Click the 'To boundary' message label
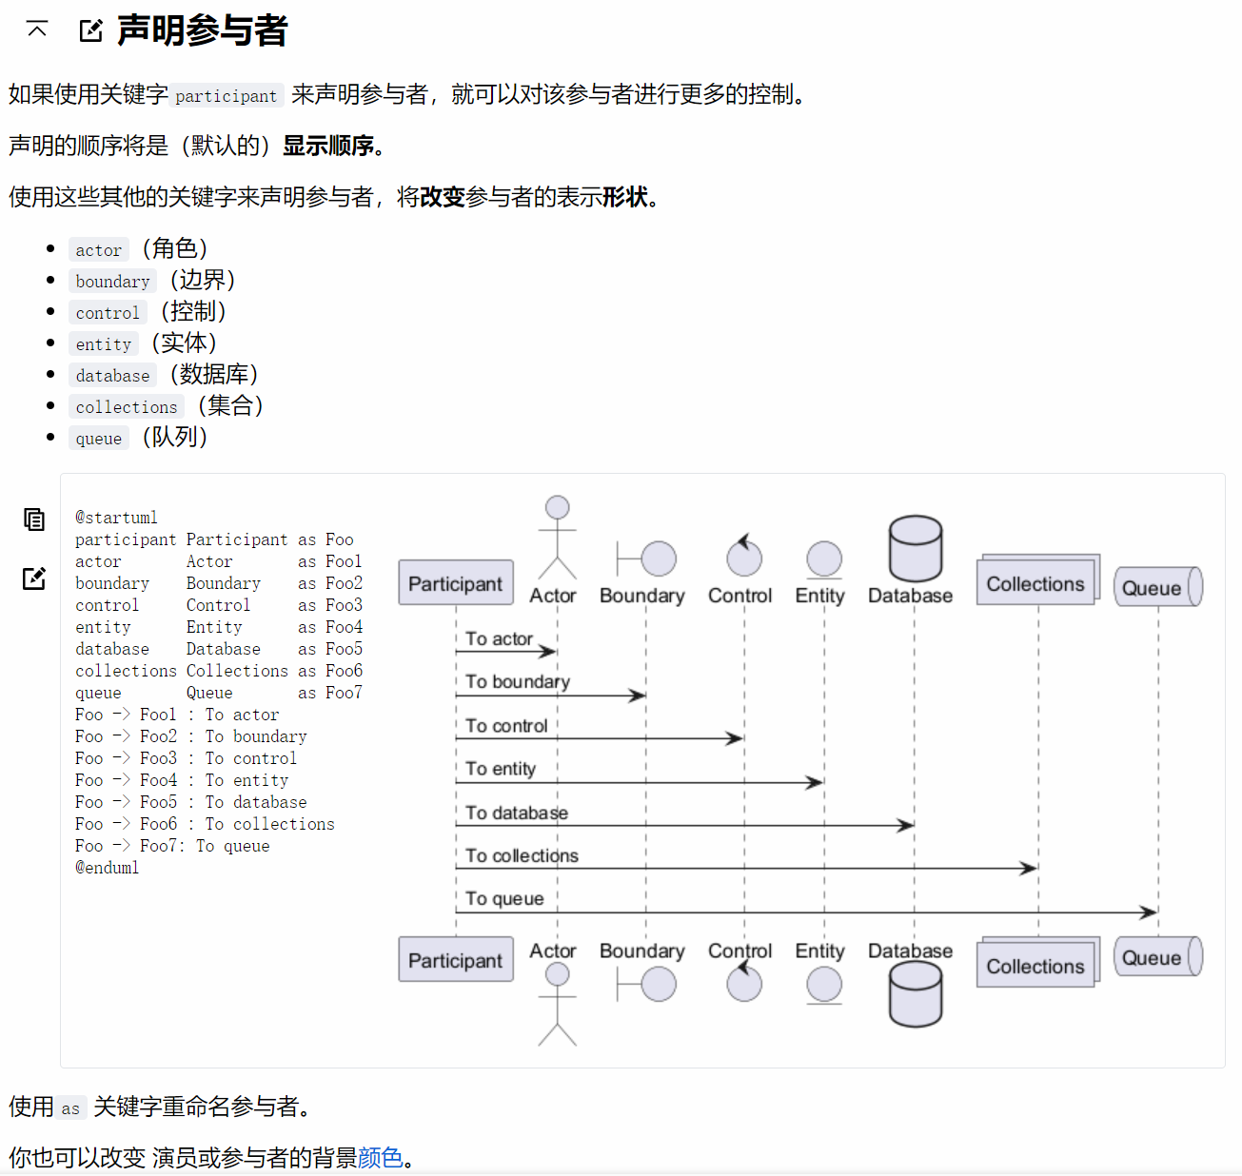 pyautogui.click(x=518, y=682)
